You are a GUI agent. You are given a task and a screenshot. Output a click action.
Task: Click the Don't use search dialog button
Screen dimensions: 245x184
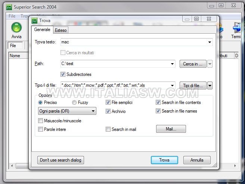tap(61, 160)
